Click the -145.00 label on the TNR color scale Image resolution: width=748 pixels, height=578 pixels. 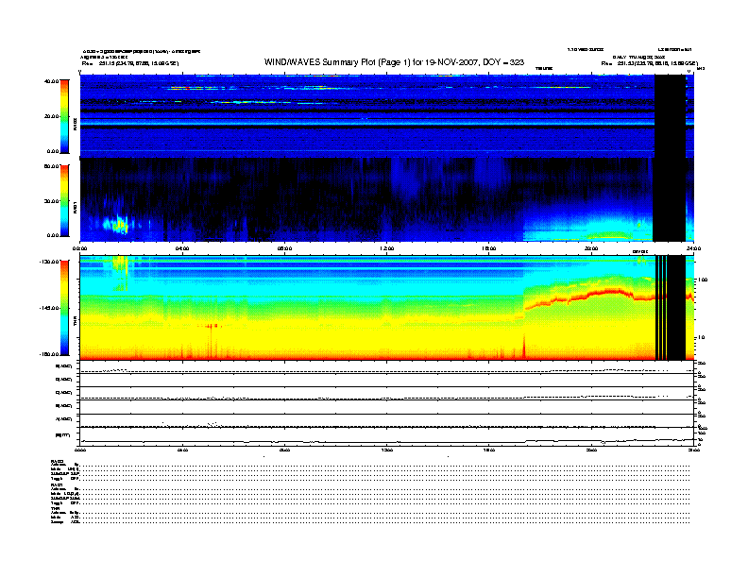pyautogui.click(x=50, y=308)
